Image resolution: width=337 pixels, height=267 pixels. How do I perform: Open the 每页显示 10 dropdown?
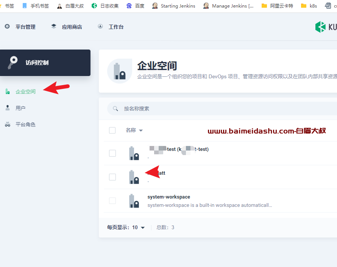click(139, 228)
